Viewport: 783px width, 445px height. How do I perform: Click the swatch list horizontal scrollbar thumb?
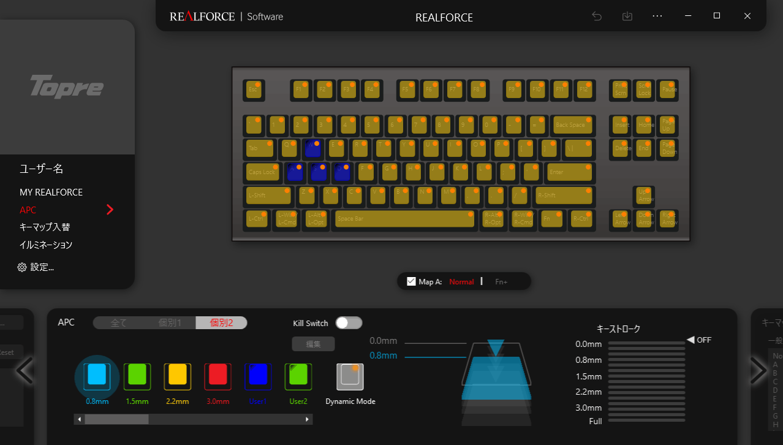(x=116, y=419)
